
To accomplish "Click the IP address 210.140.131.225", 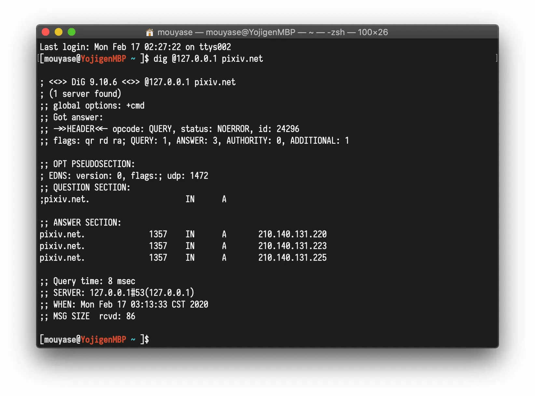I will (292, 257).
